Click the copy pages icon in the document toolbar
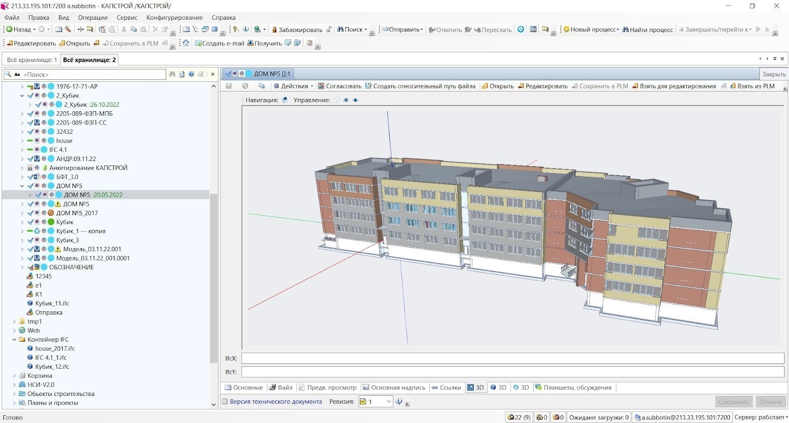 point(261,86)
